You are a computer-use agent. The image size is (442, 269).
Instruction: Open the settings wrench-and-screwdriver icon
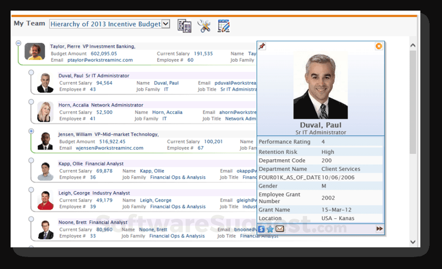pos(204,25)
